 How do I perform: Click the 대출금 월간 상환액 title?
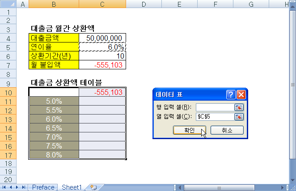63,29
